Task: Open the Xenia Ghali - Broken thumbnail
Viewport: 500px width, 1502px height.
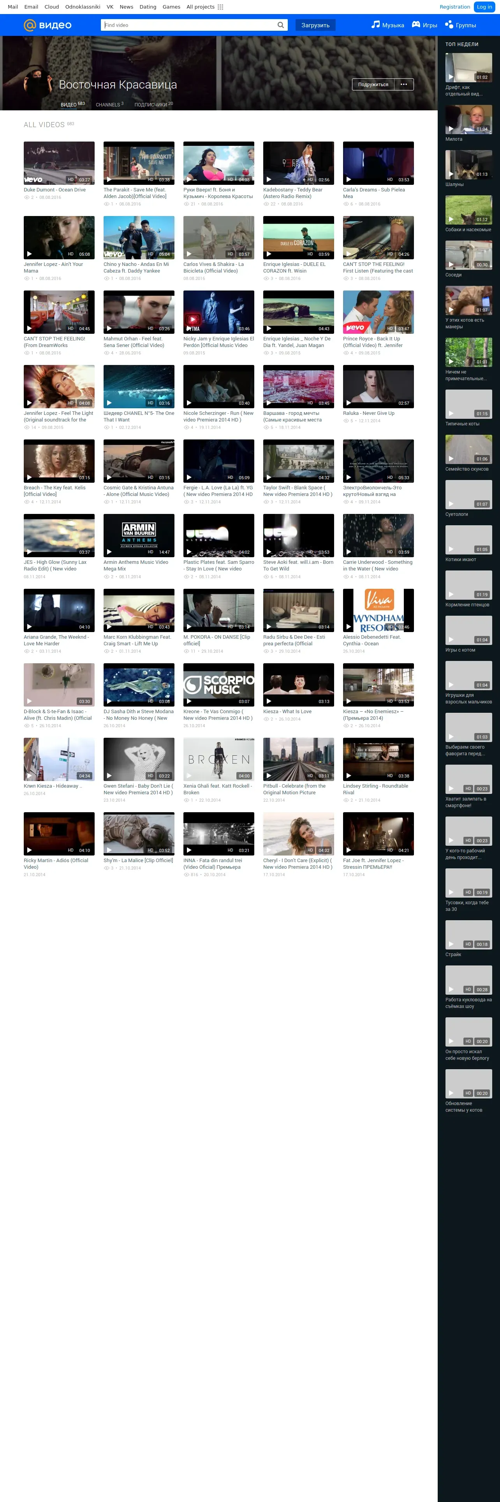Action: click(x=219, y=759)
